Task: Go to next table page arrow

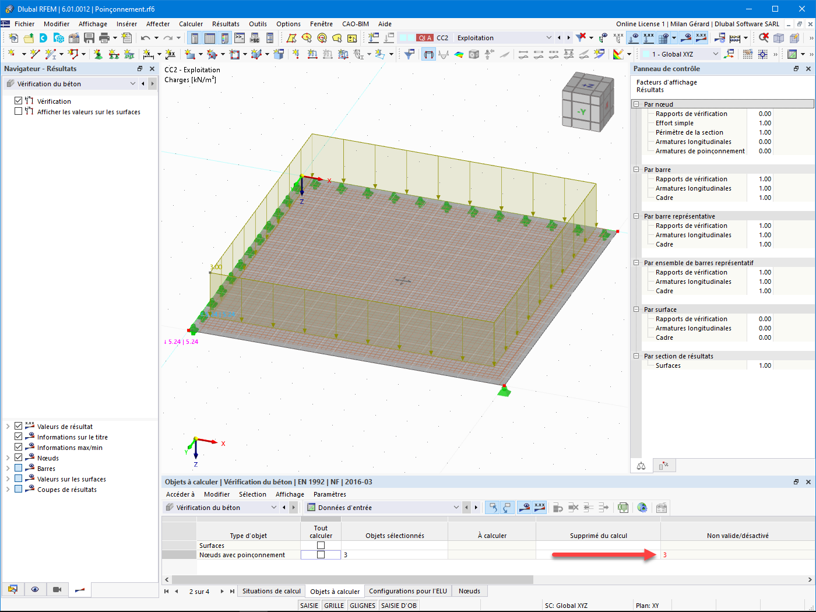Action: click(222, 591)
